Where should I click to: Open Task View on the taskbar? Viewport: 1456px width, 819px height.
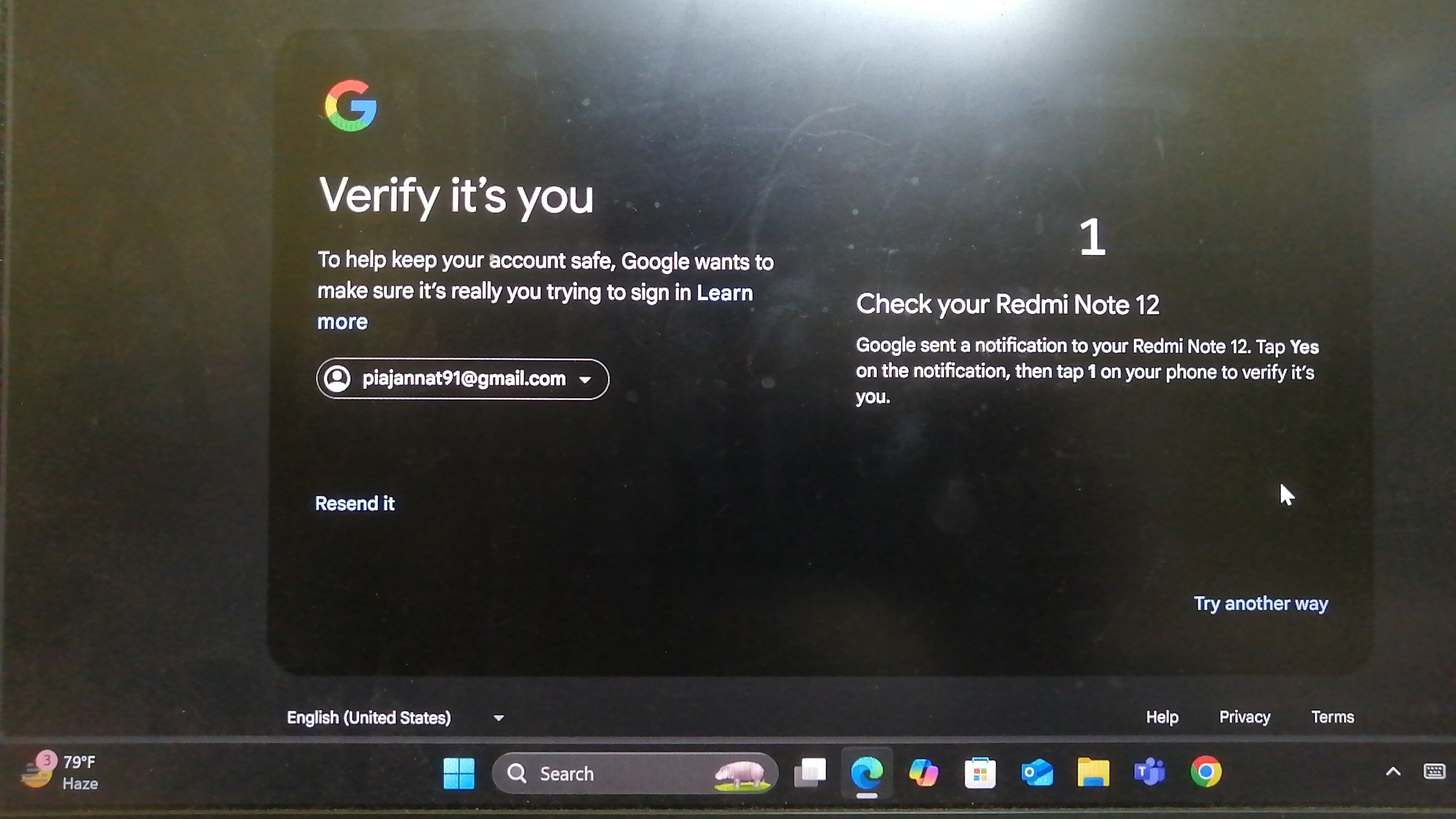coord(810,772)
